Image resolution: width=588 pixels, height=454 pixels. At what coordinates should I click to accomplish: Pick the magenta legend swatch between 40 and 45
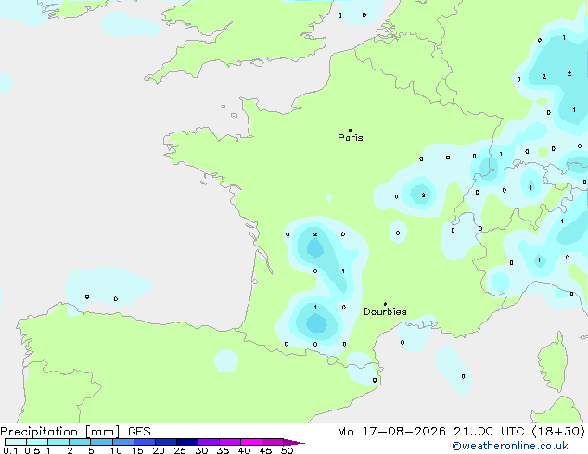(251, 442)
